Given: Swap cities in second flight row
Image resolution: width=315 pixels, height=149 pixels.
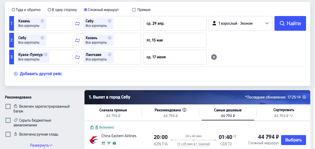Looking at the screenshot, I should (x=77, y=40).
